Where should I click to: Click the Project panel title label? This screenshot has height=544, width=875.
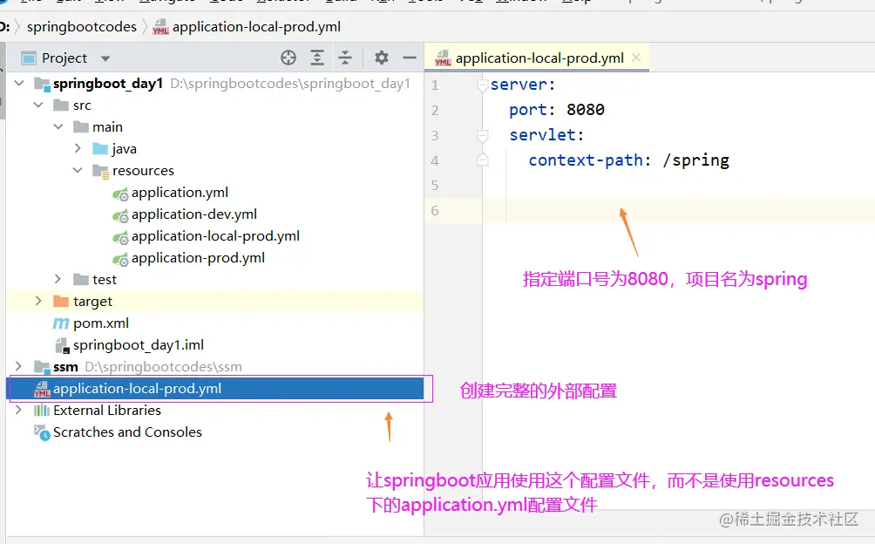[64, 58]
